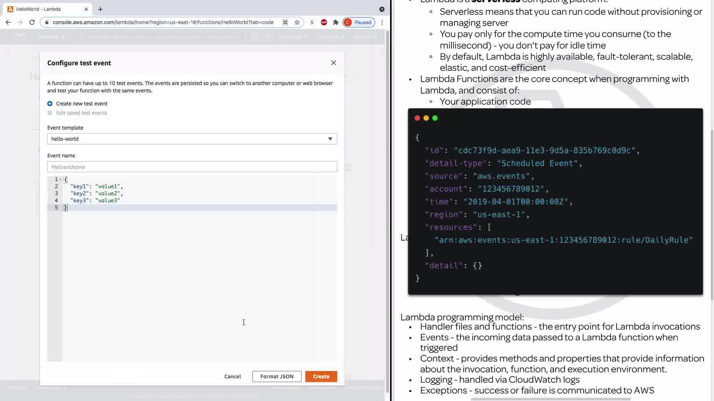The width and height of the screenshot is (714, 401).
Task: Click the AdBlock Plus extension icon
Action: 324,22
